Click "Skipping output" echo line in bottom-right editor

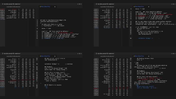(153, 81)
